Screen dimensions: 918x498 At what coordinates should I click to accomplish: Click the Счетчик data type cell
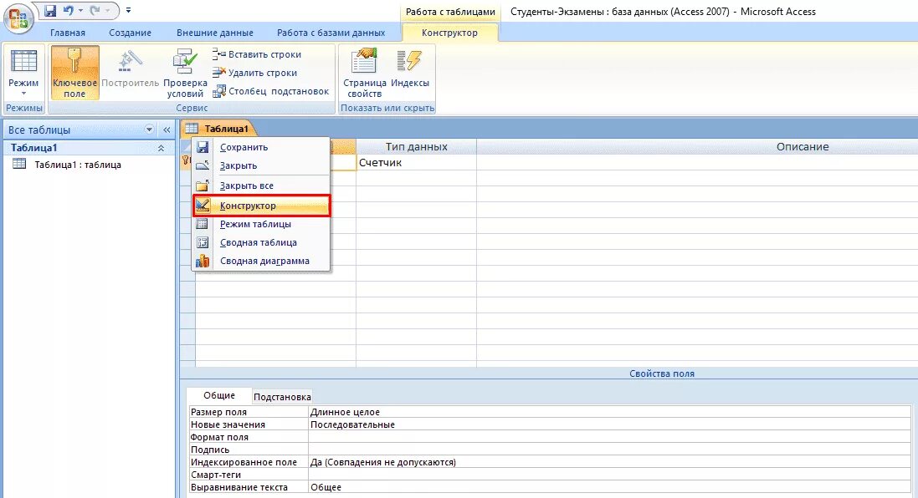pos(416,163)
